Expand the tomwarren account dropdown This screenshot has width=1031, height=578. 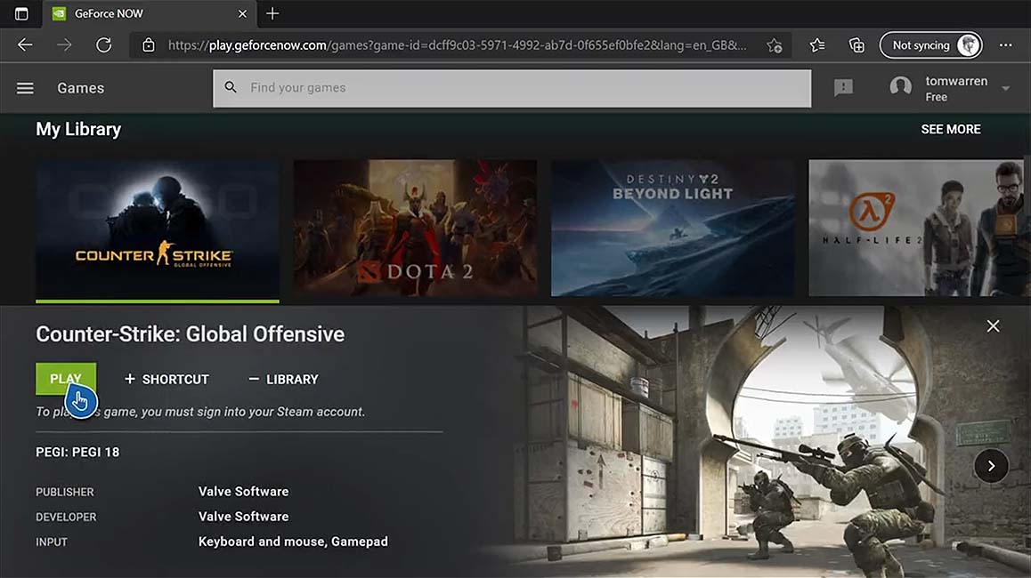click(x=1005, y=89)
